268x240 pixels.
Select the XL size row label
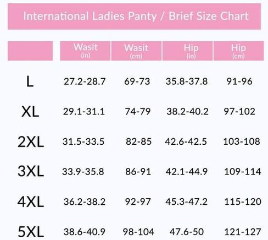click(x=30, y=112)
